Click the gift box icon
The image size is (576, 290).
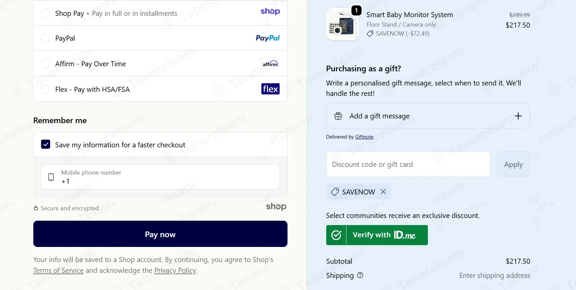338,116
